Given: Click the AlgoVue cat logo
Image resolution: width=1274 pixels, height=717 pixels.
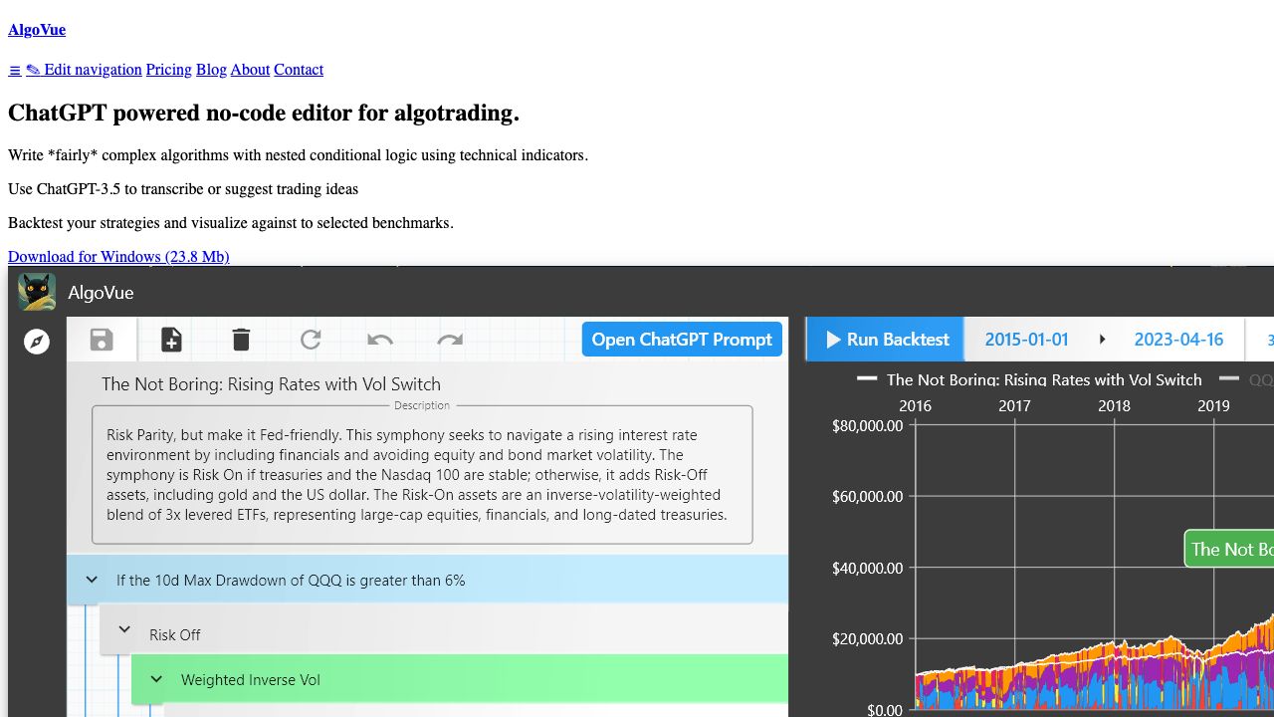Looking at the screenshot, I should tap(37, 292).
